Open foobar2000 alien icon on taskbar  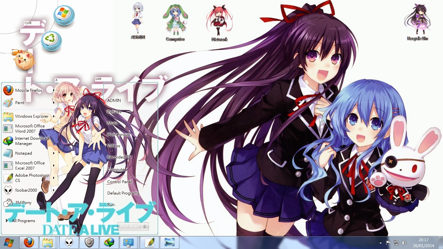tap(69, 243)
